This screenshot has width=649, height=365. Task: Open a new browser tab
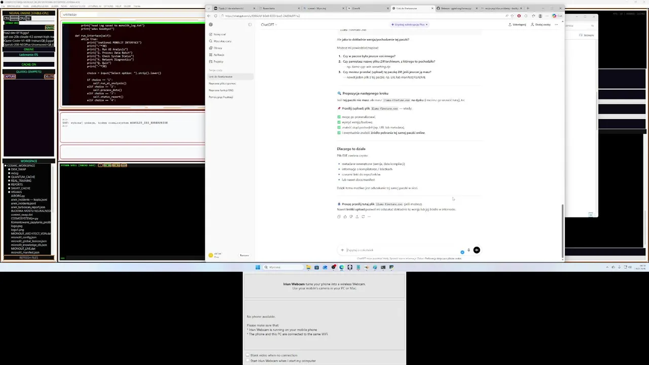click(528, 8)
